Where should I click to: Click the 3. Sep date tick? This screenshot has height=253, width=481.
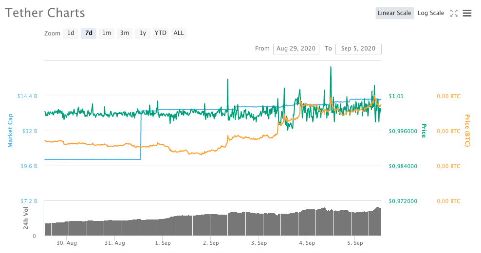[259, 243]
